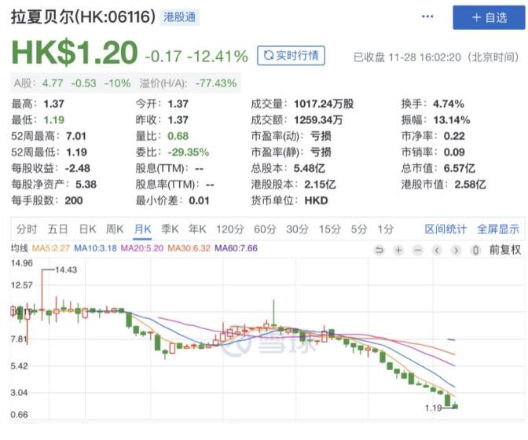
Task: Click the 52周最高 value 7.01
Action: (76, 136)
